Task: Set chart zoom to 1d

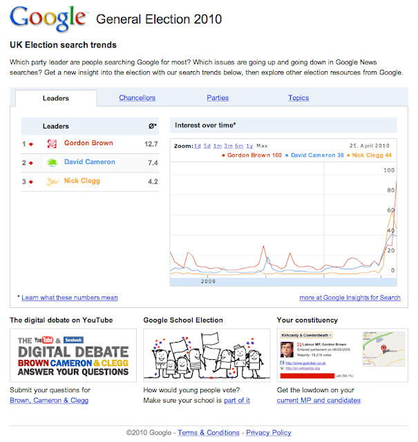Action: coord(198,146)
